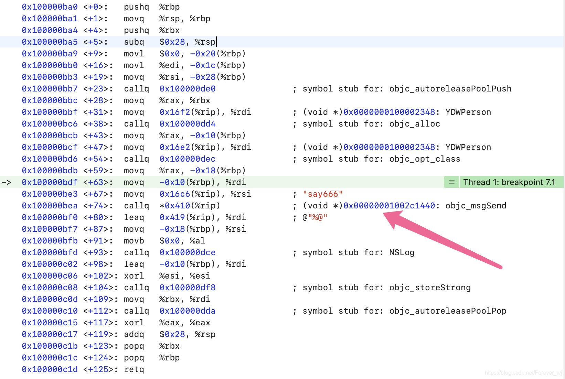565x379 pixels.
Task: Click the addq $0x28, %rsp instruction
Action: (170, 334)
